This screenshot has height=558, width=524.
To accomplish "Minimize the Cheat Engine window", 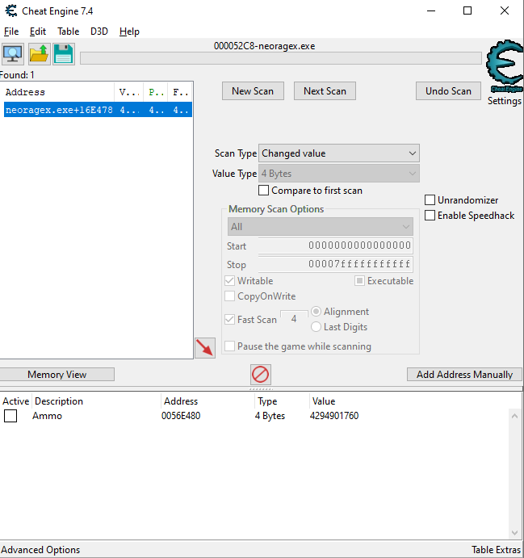I will click(x=431, y=10).
